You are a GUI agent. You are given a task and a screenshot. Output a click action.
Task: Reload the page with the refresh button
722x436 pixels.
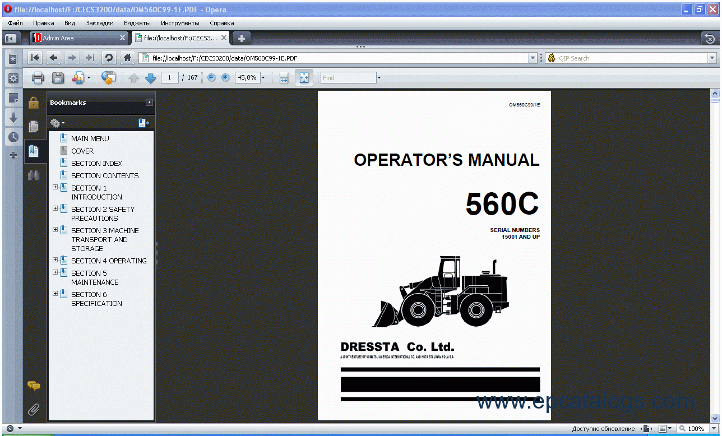[x=109, y=58]
